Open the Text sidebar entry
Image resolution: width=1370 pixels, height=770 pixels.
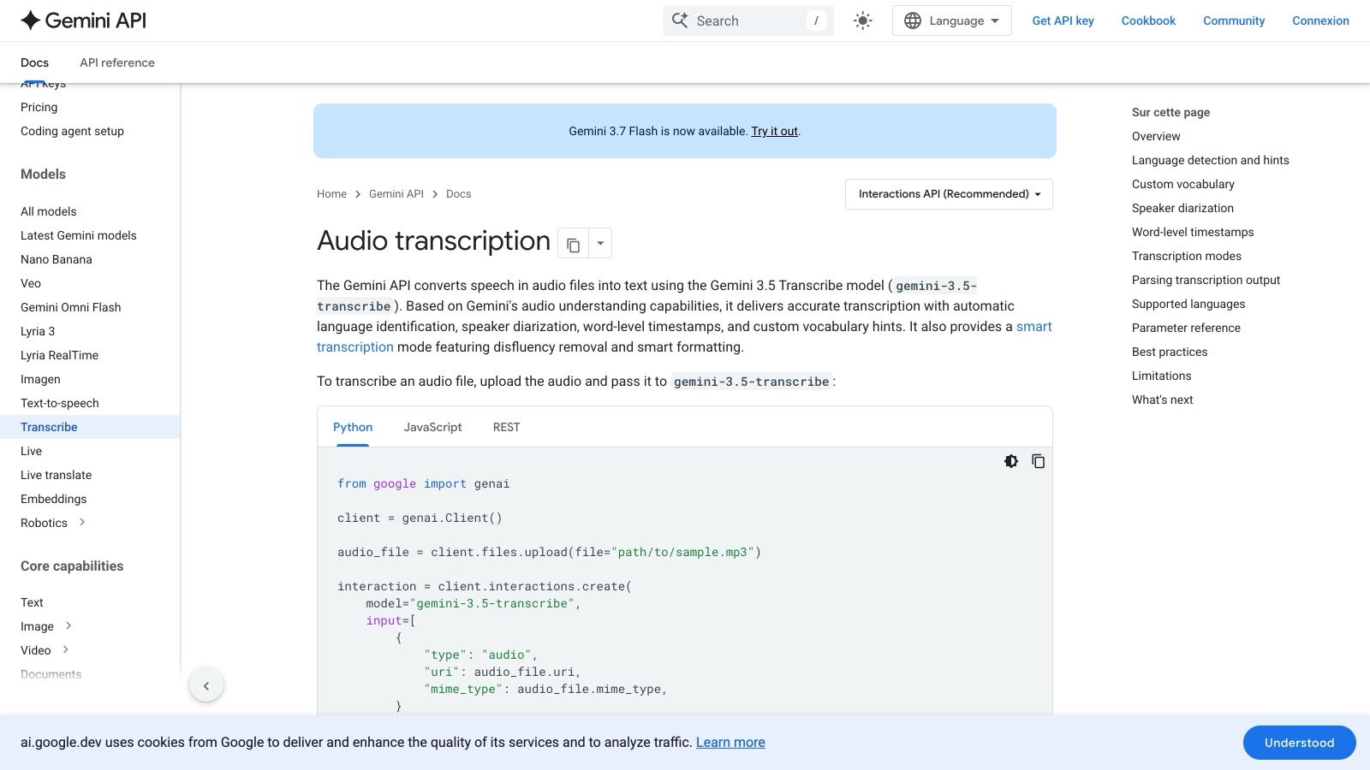click(32, 602)
